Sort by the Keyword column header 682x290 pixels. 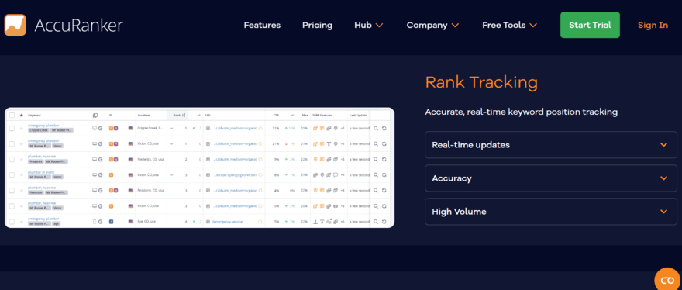pos(34,116)
